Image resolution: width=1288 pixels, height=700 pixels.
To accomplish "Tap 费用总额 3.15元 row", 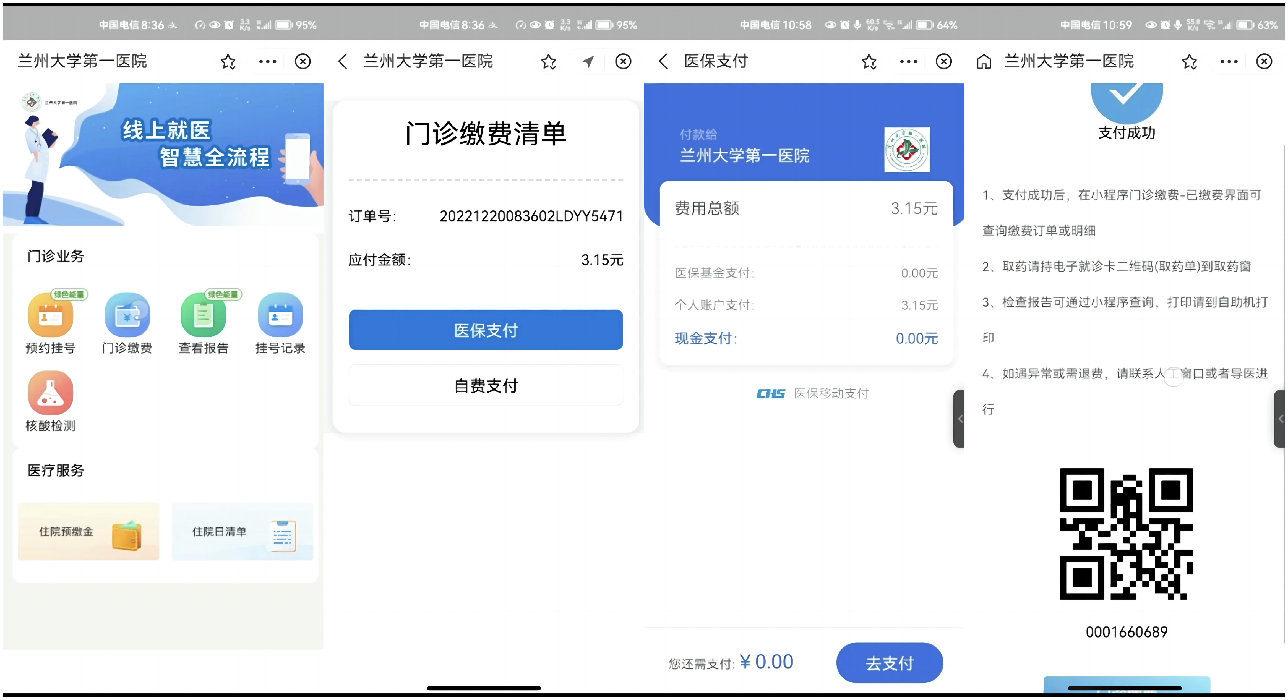I will point(807,208).
